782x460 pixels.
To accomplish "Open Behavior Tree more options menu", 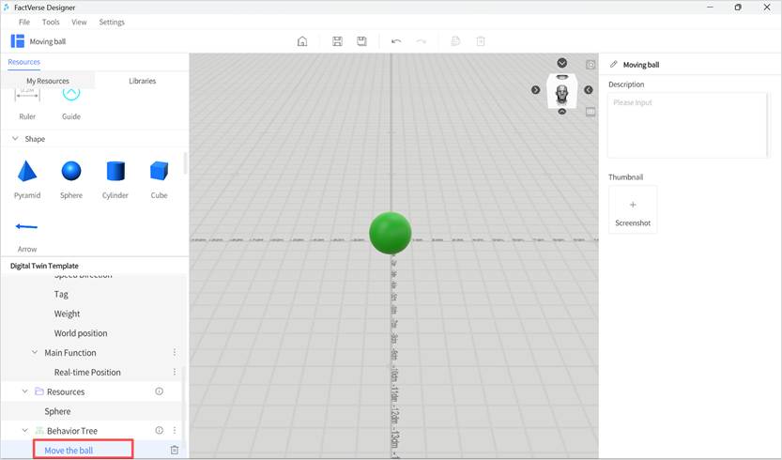I will (175, 431).
